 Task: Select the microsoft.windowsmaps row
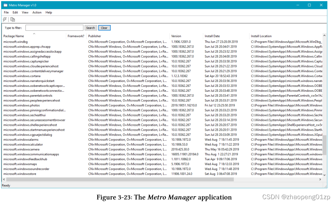click(x=162, y=164)
